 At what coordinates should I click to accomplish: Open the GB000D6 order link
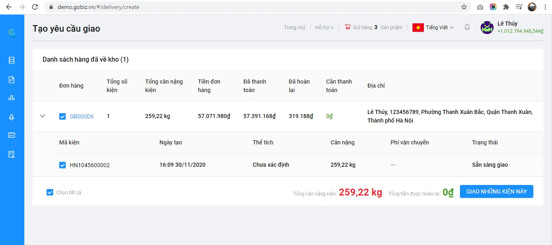click(82, 116)
